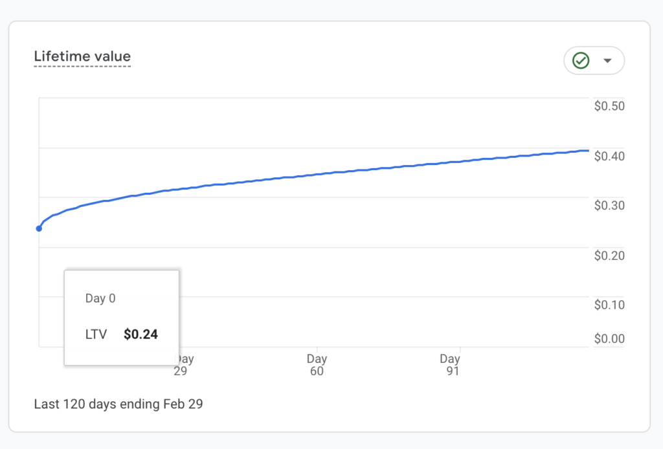The height and width of the screenshot is (449, 663).
Task: Click the Last 120 days date range text
Action: pos(118,404)
